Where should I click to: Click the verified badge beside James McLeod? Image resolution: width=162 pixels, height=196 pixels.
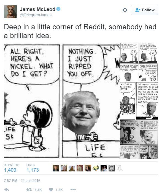pos(58,9)
